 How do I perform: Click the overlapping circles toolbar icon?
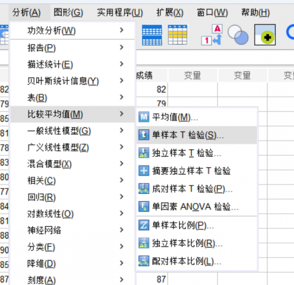(x=238, y=35)
